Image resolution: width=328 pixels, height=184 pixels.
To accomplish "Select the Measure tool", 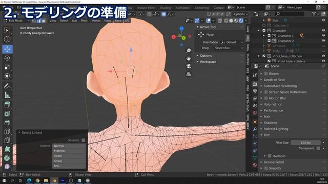I will click(7, 95).
